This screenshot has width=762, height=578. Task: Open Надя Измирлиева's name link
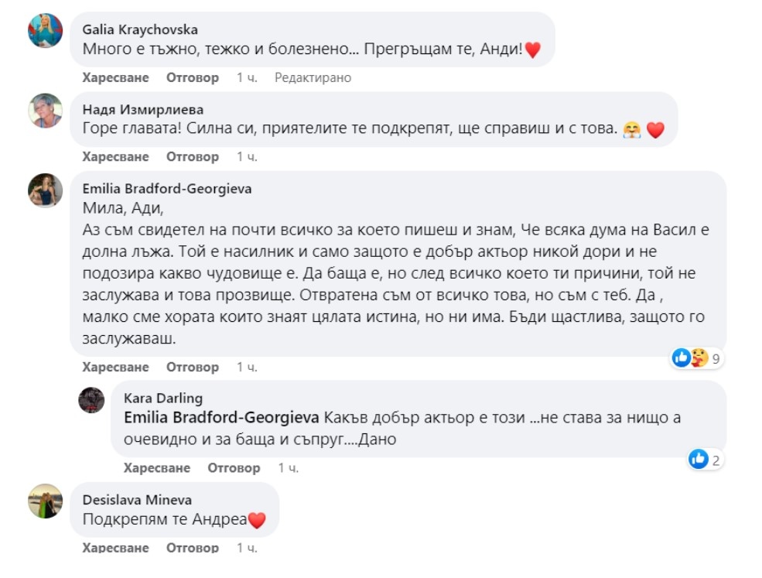pyautogui.click(x=142, y=109)
